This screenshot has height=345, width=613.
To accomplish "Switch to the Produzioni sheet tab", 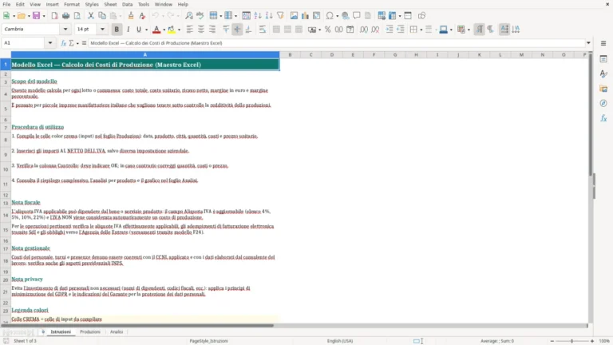I will point(90,331).
